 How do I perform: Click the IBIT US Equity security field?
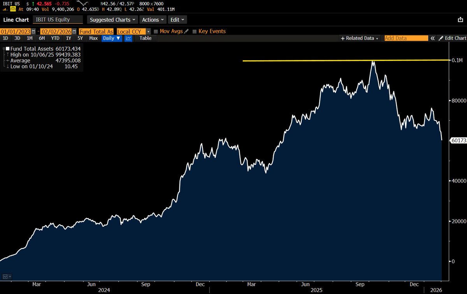point(58,19)
